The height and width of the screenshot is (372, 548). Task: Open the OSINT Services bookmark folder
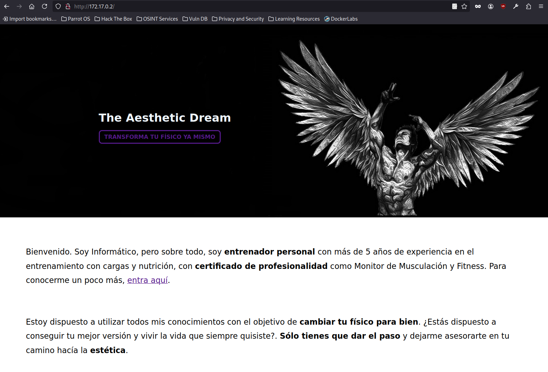[157, 19]
